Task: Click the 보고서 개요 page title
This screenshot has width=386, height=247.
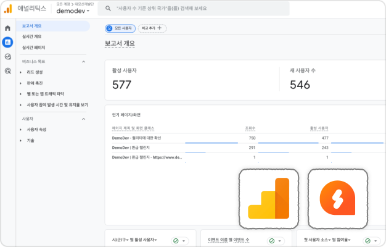Action: (x=120, y=43)
